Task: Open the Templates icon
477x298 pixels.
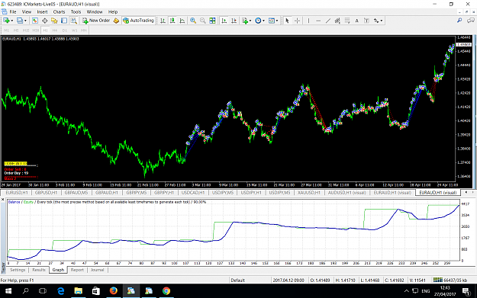Action: (272, 21)
